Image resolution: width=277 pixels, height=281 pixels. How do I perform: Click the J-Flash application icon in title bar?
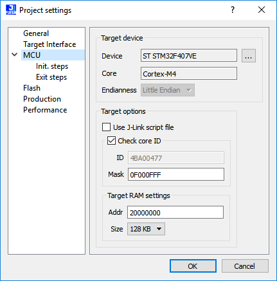[x=11, y=10]
